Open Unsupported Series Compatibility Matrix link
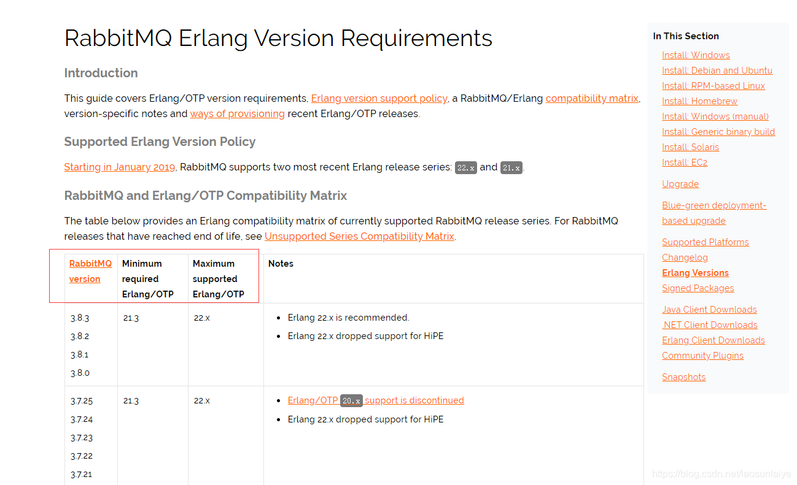797x485 pixels. 359,236
